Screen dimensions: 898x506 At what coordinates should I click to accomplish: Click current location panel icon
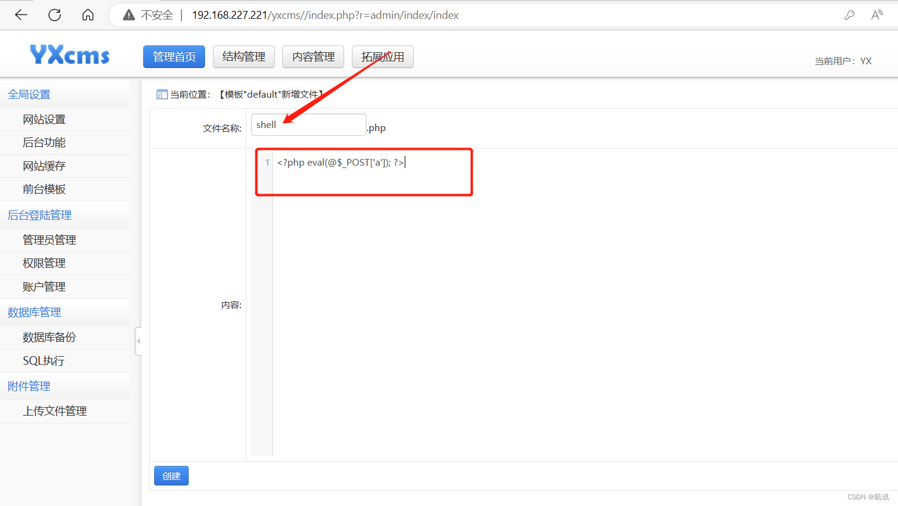[162, 94]
